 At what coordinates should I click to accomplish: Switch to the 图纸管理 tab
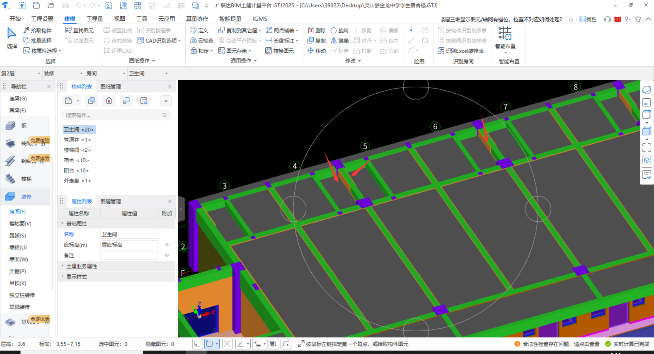pyautogui.click(x=111, y=87)
